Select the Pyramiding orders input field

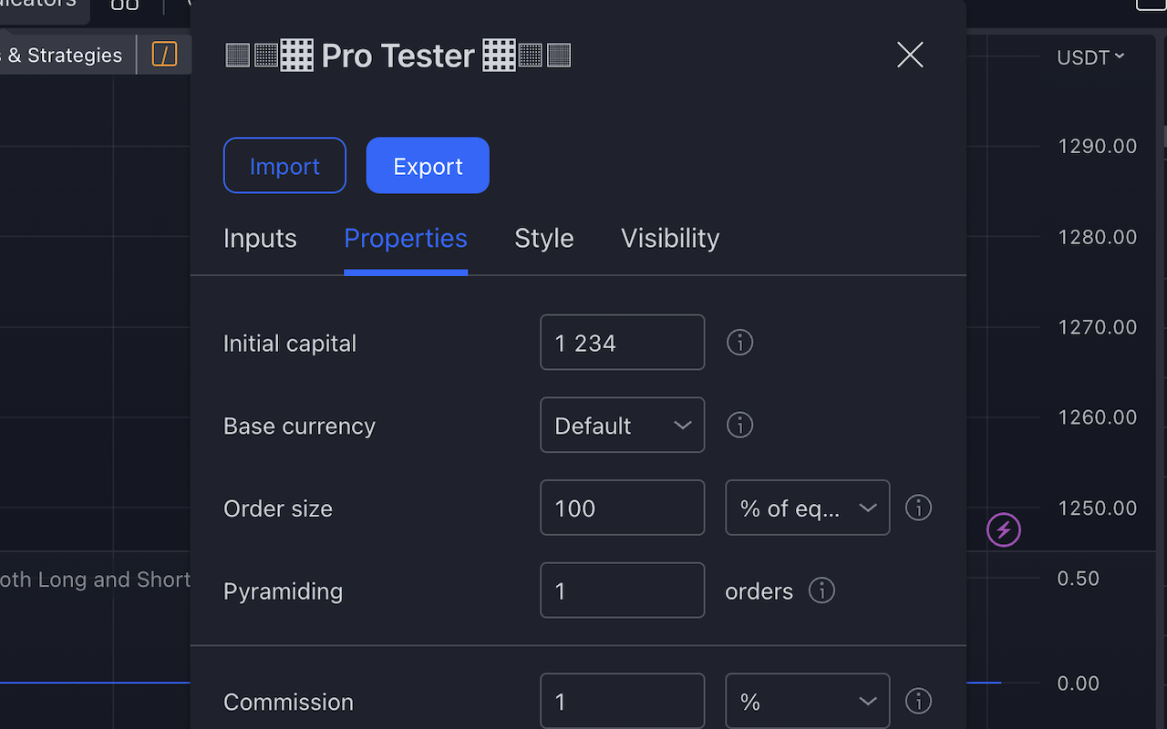tap(623, 590)
